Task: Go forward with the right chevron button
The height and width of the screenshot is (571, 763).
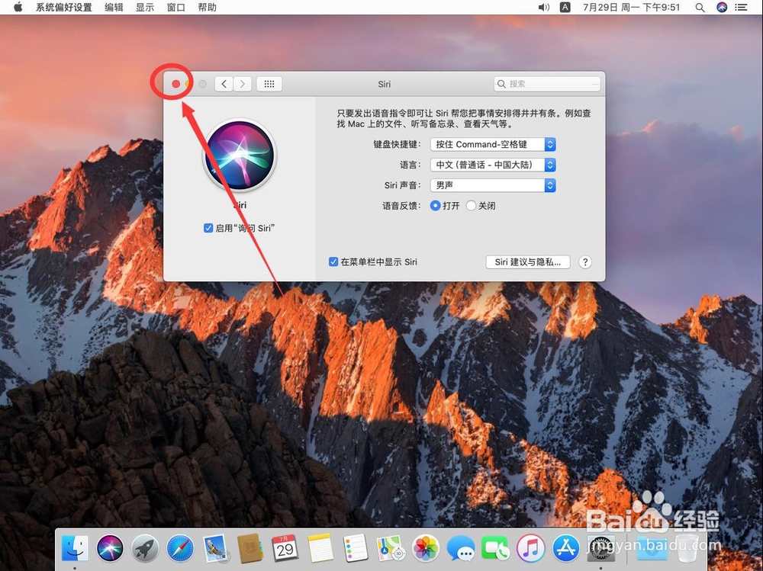Action: tap(243, 84)
